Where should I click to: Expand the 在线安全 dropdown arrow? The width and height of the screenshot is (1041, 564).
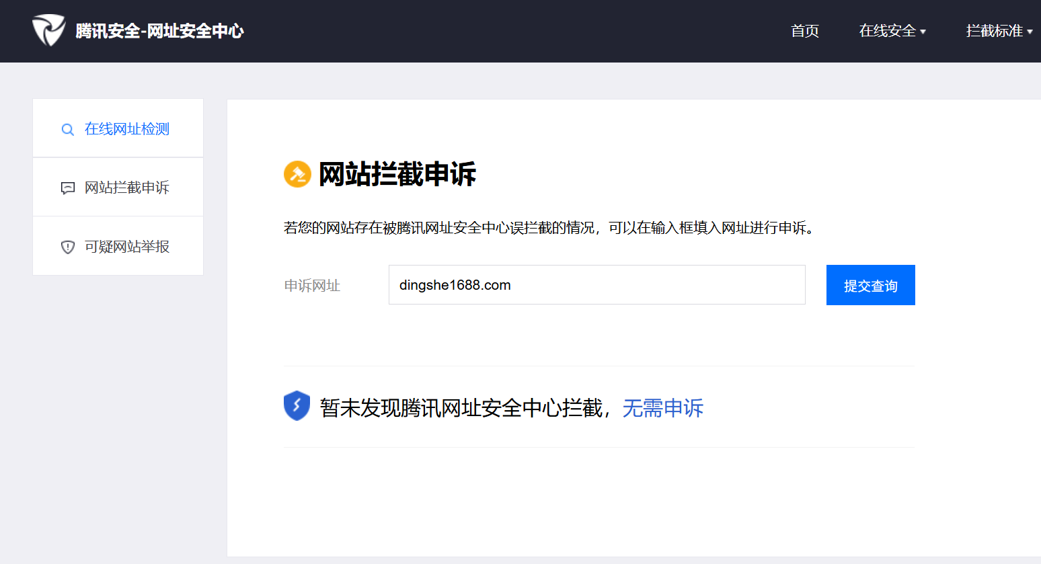click(x=923, y=32)
